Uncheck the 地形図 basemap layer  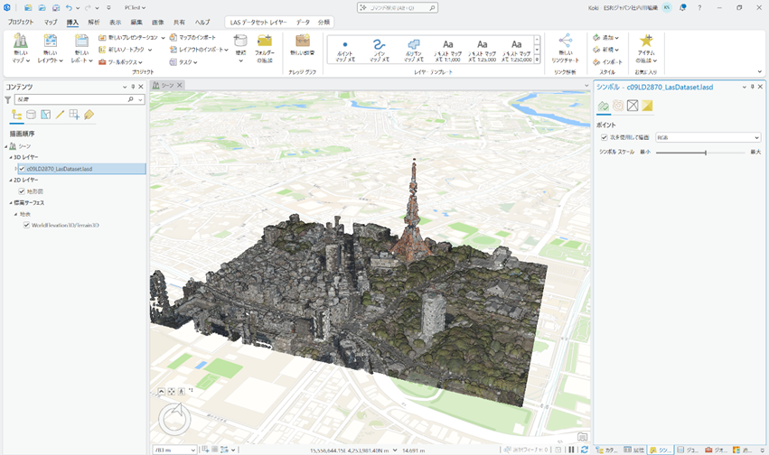pos(22,191)
